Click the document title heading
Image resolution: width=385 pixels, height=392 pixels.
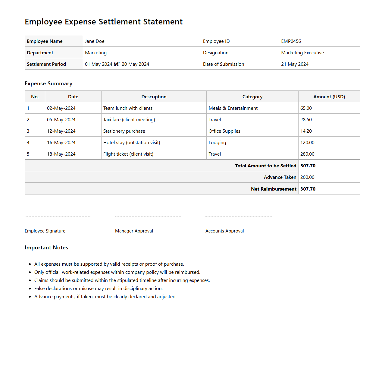click(104, 22)
